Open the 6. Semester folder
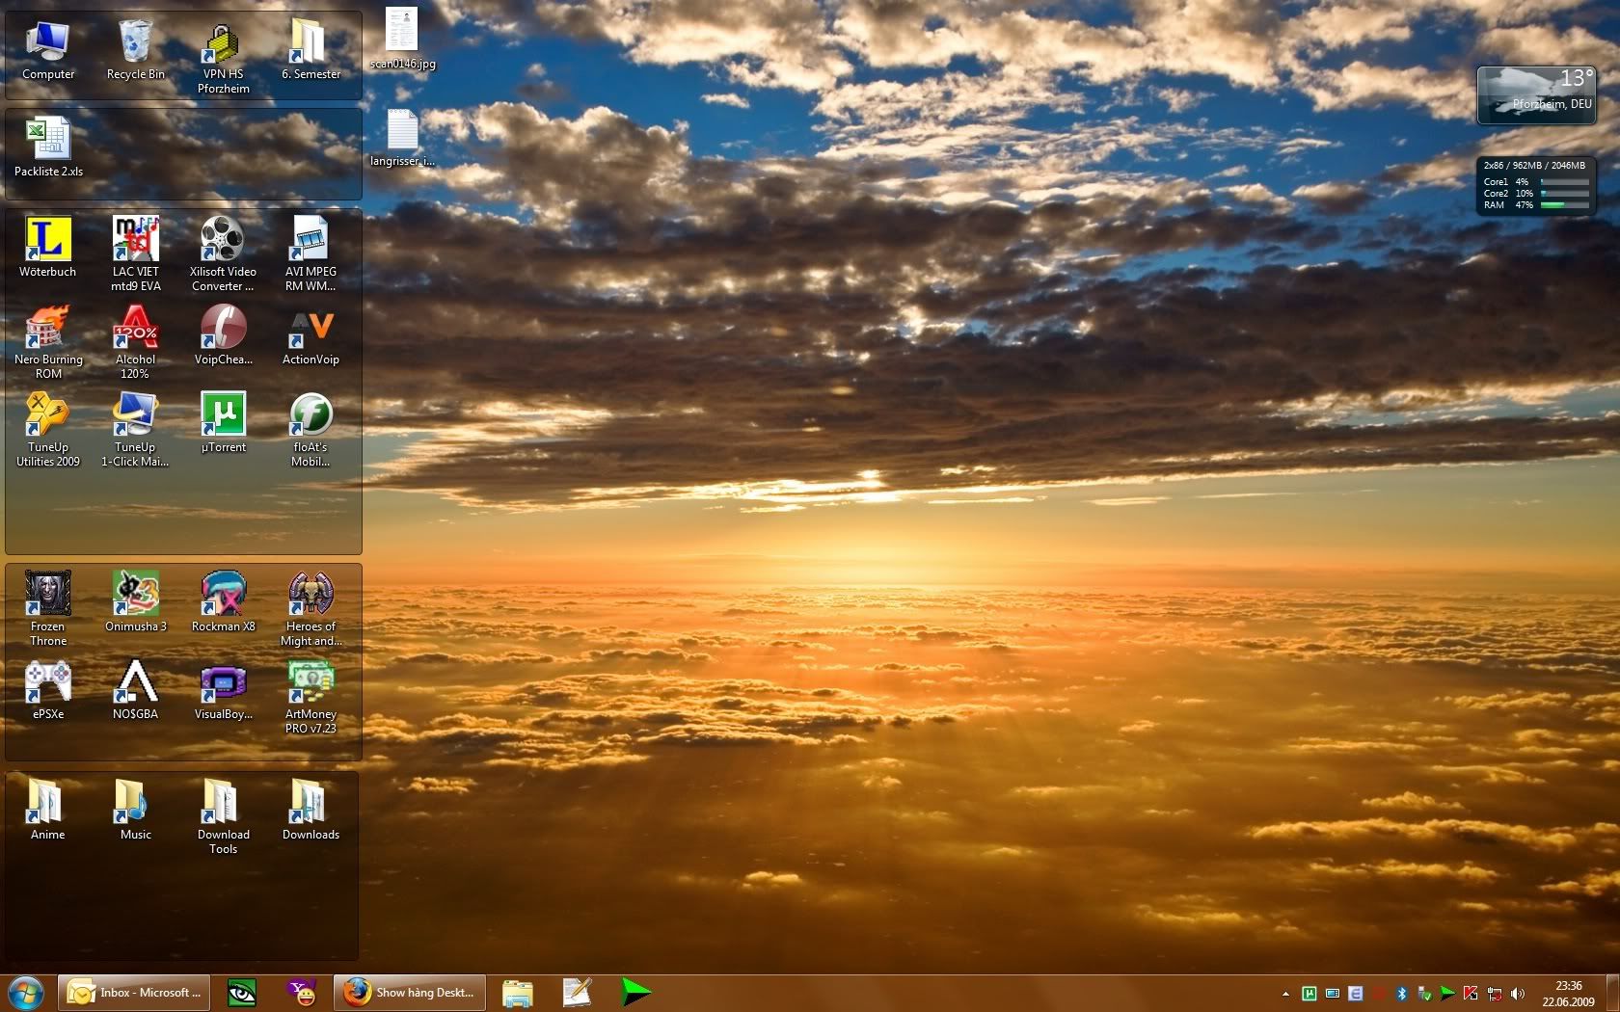This screenshot has width=1620, height=1012. pyautogui.click(x=310, y=51)
